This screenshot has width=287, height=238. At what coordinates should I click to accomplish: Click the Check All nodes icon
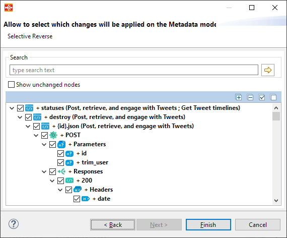click(262, 97)
